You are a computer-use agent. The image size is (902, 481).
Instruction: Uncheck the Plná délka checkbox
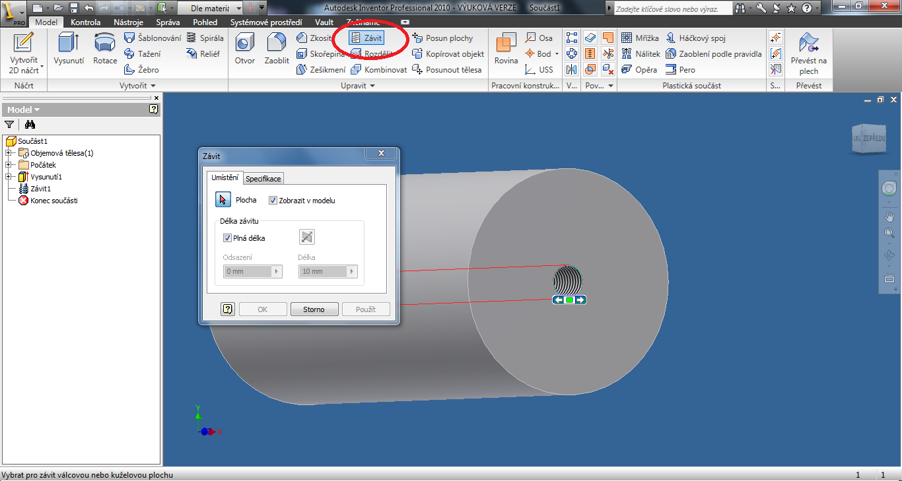(228, 238)
